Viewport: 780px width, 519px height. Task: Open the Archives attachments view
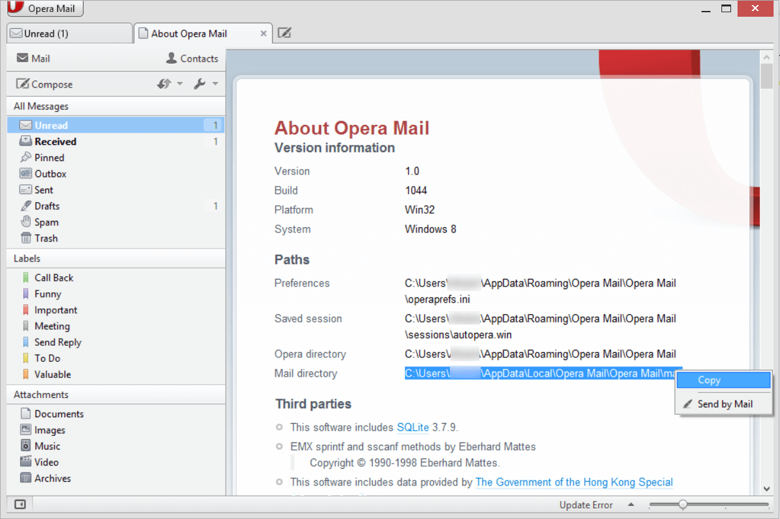[116, 478]
